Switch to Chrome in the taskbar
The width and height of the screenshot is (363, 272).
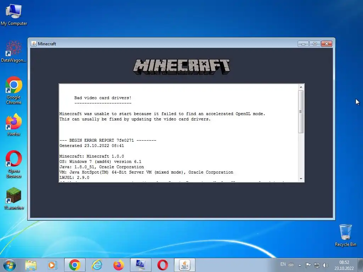[74, 265]
